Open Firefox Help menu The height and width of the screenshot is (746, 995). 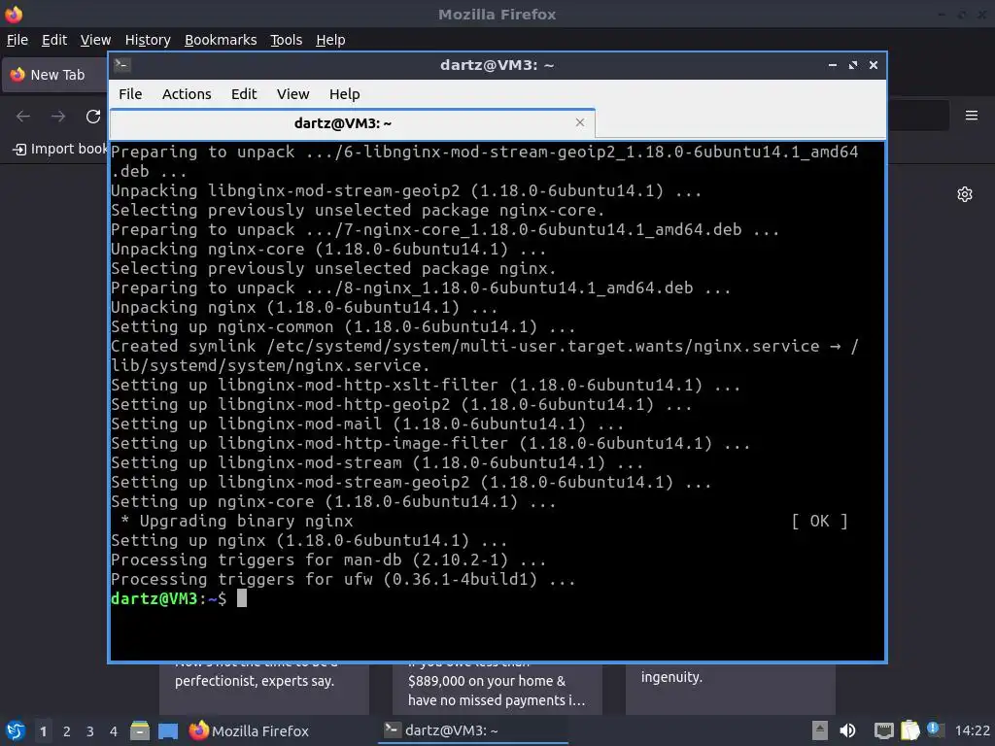coord(330,40)
